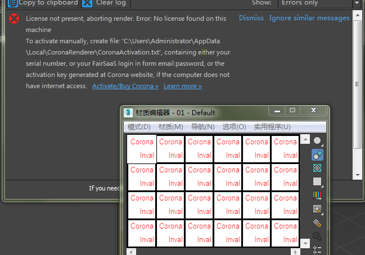Open the 模式(D) menu
This screenshot has width=365, height=255.
tap(139, 127)
